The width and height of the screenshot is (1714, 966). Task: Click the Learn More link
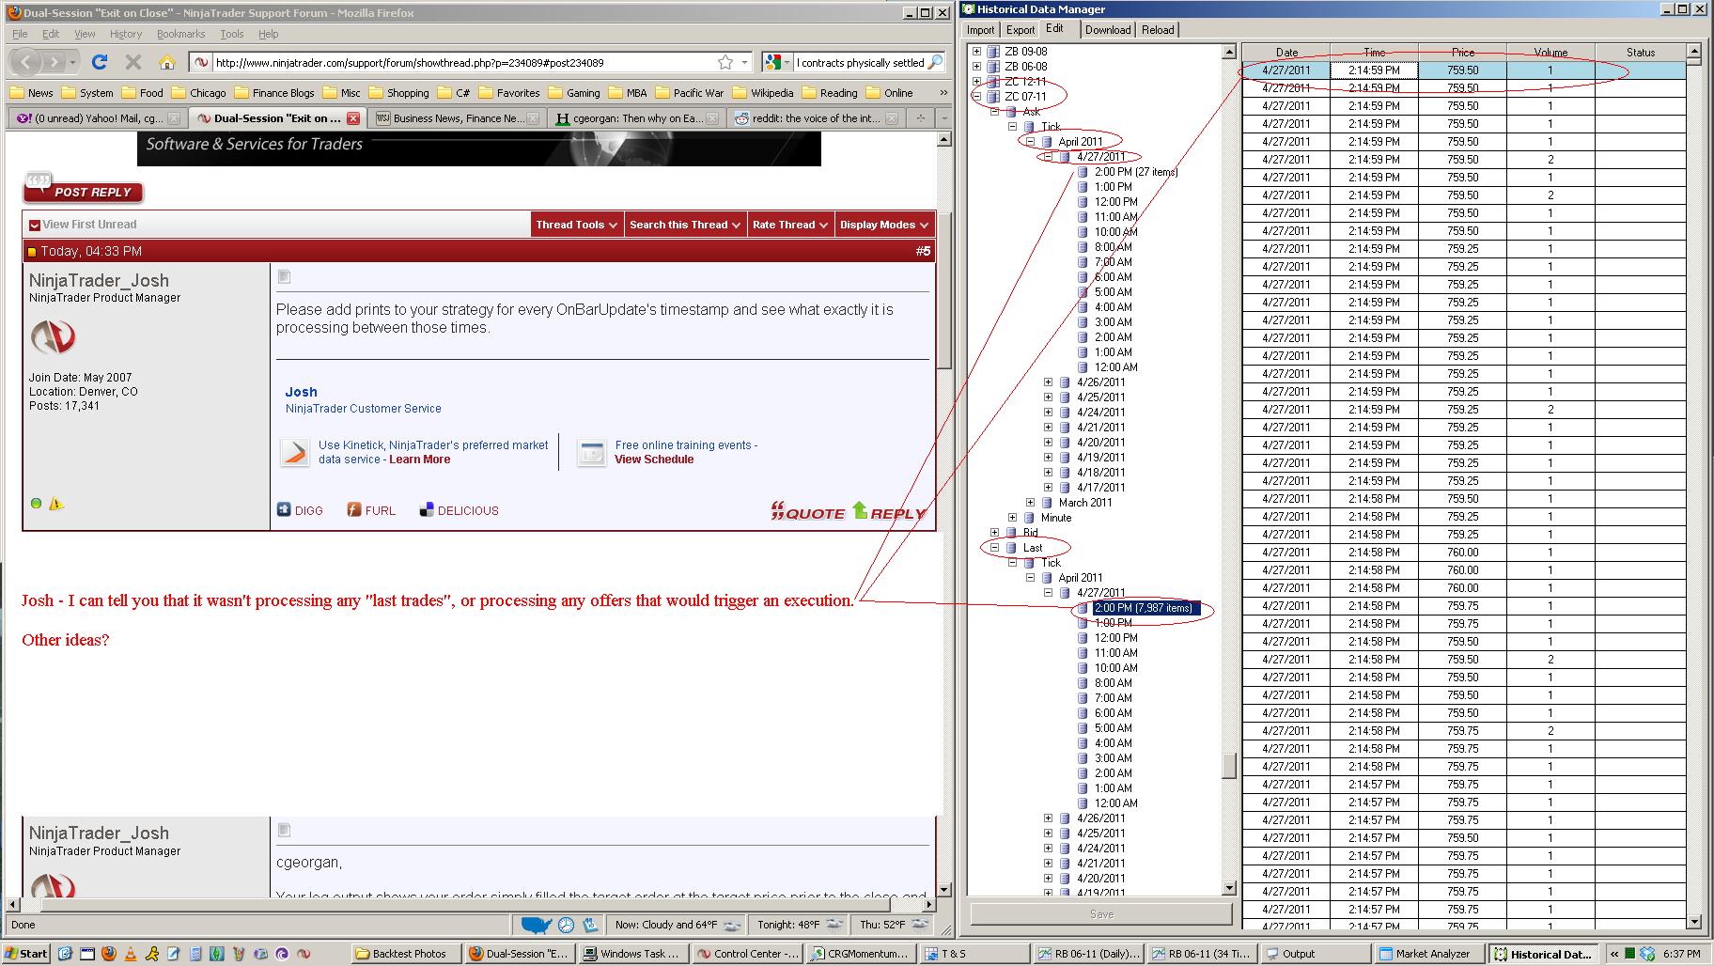[x=419, y=460]
